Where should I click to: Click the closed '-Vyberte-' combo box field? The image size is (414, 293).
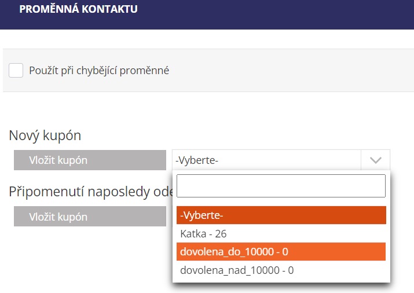(266, 160)
